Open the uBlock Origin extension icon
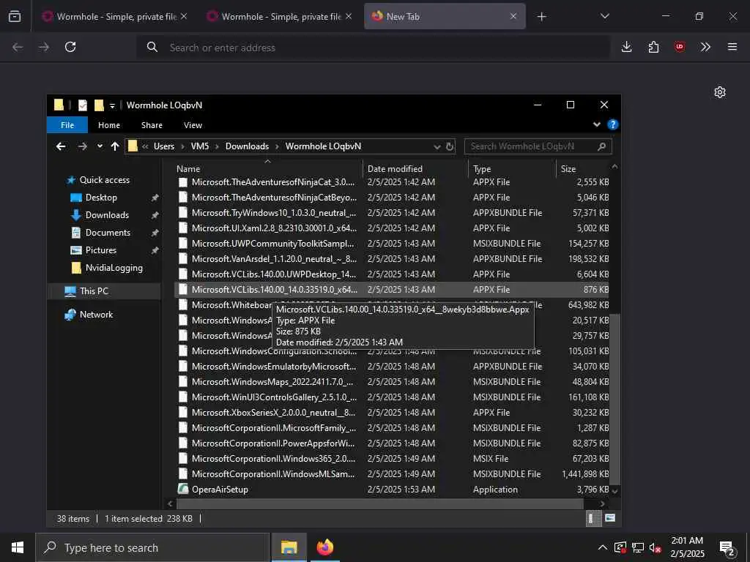 point(679,47)
